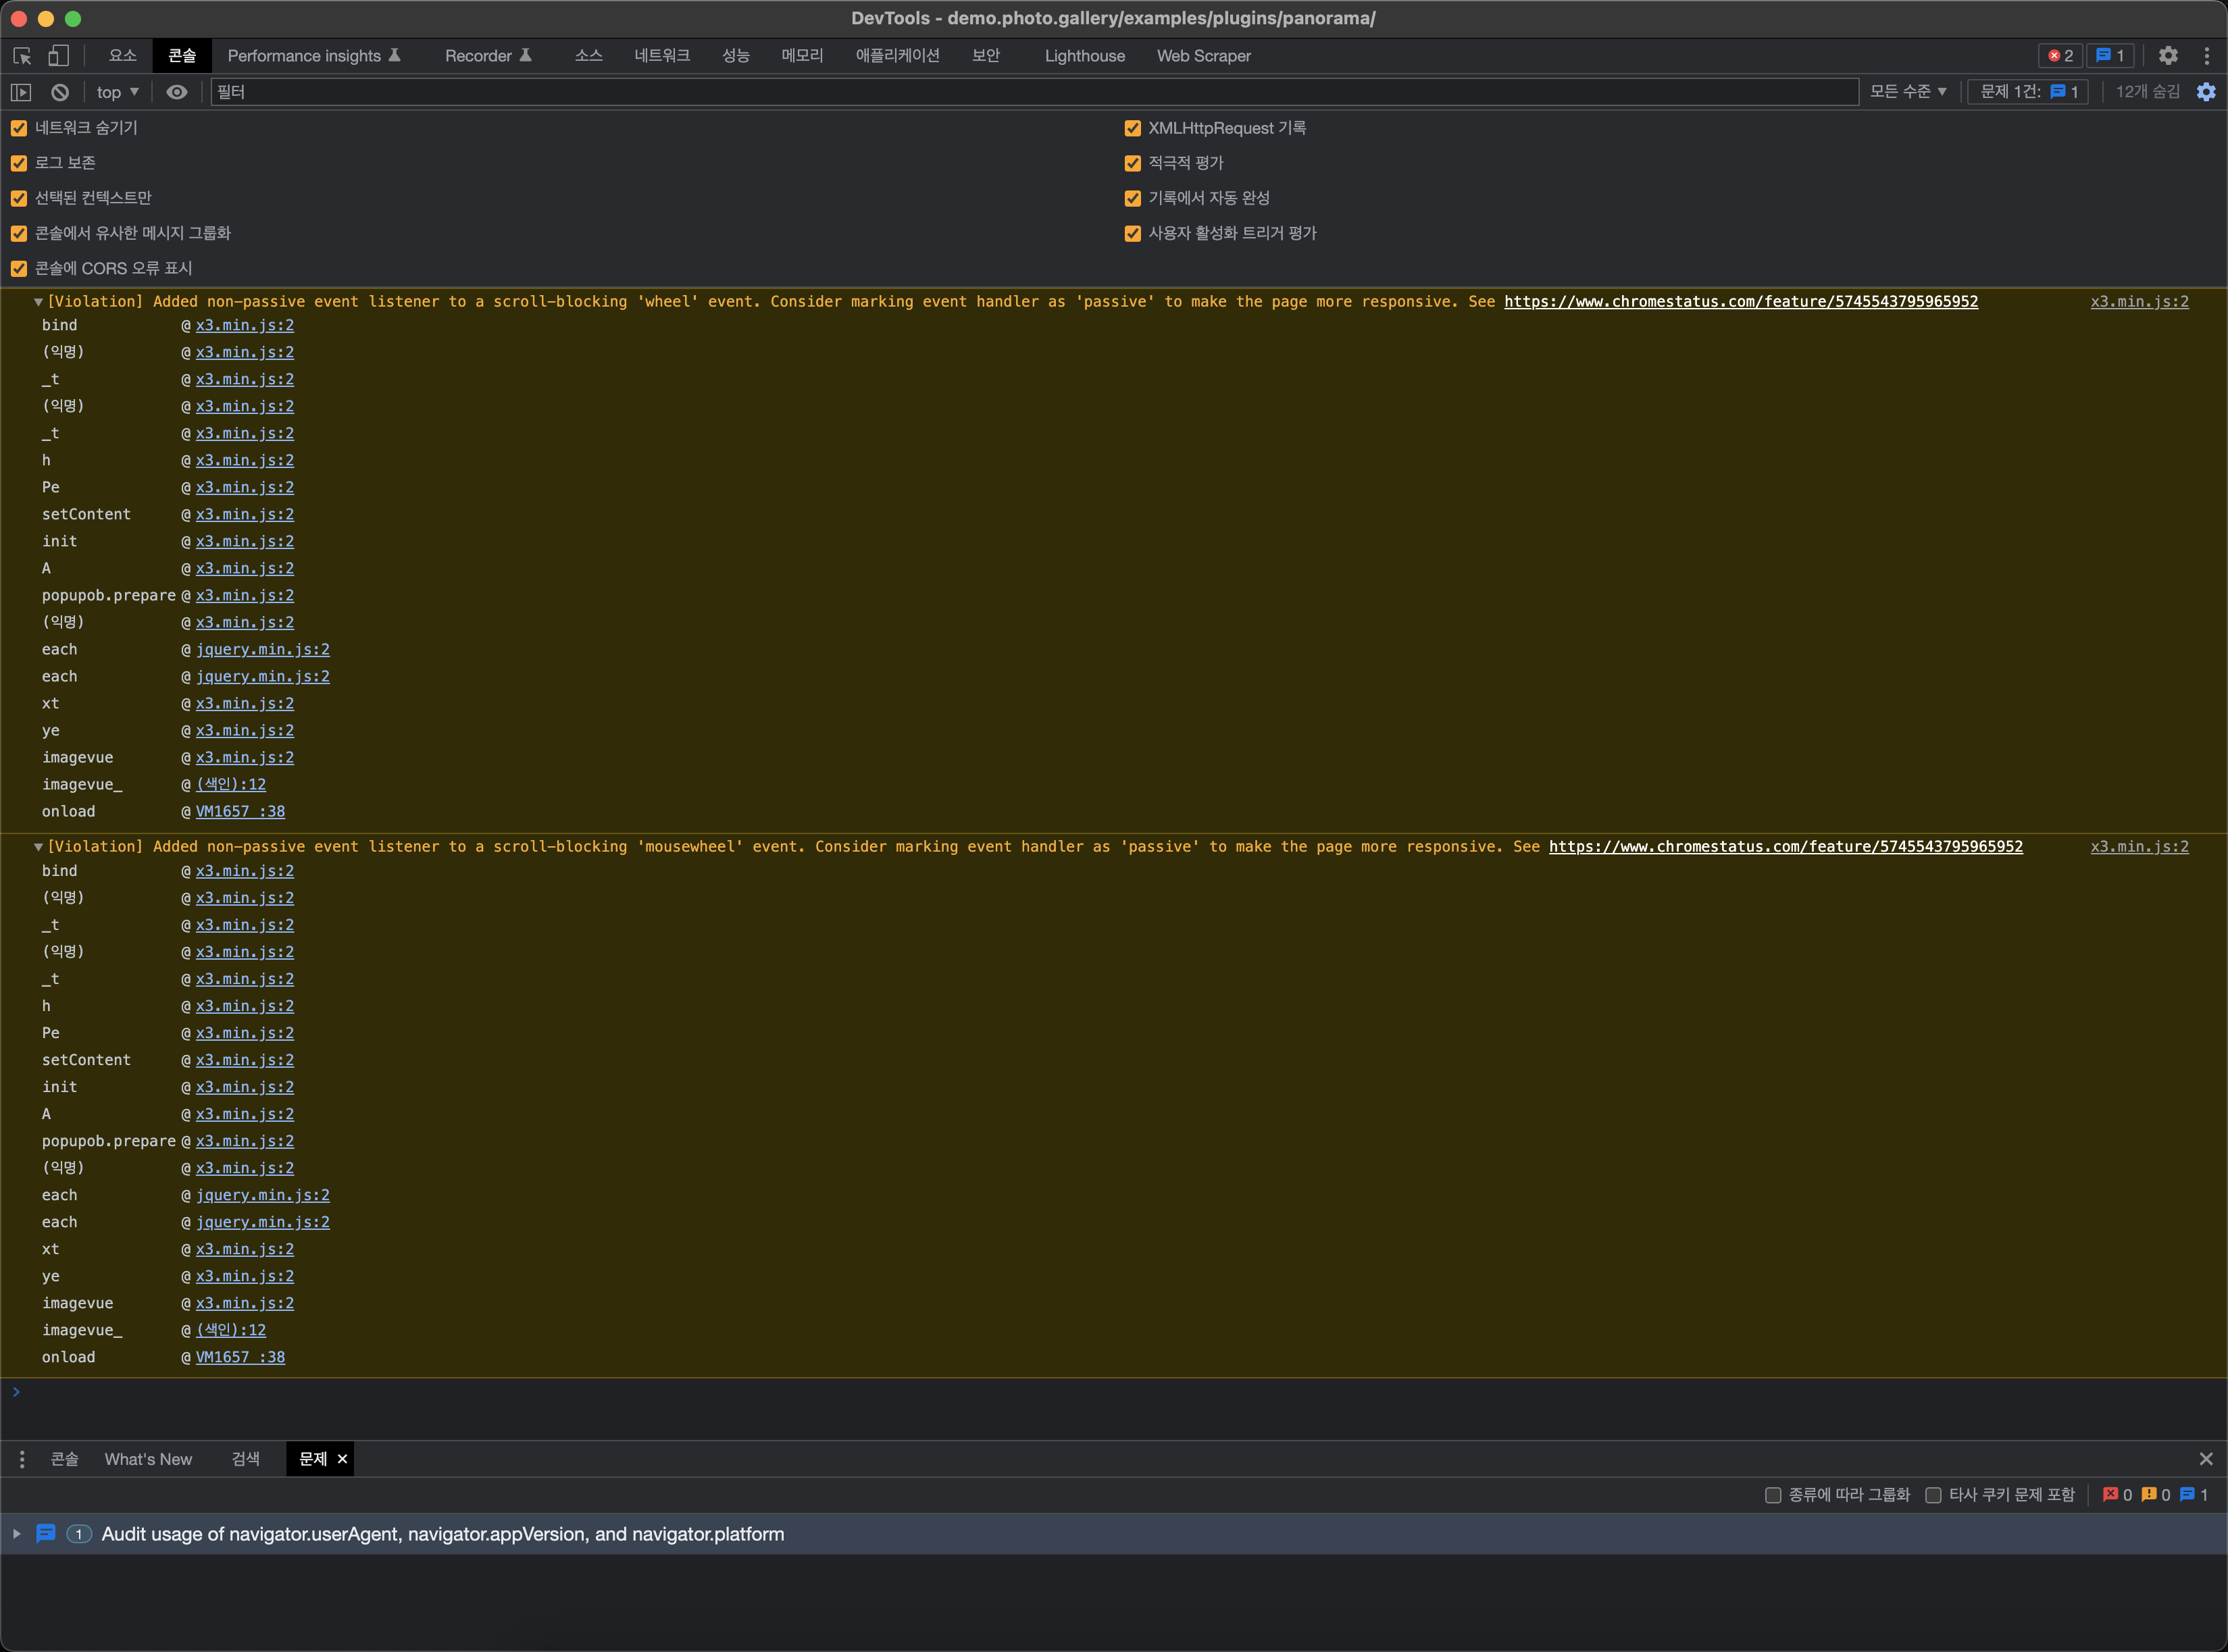Open x3.min.js:2 source link for 'wheel' violation
Viewport: 2228px width, 1652px height.
(2140, 302)
